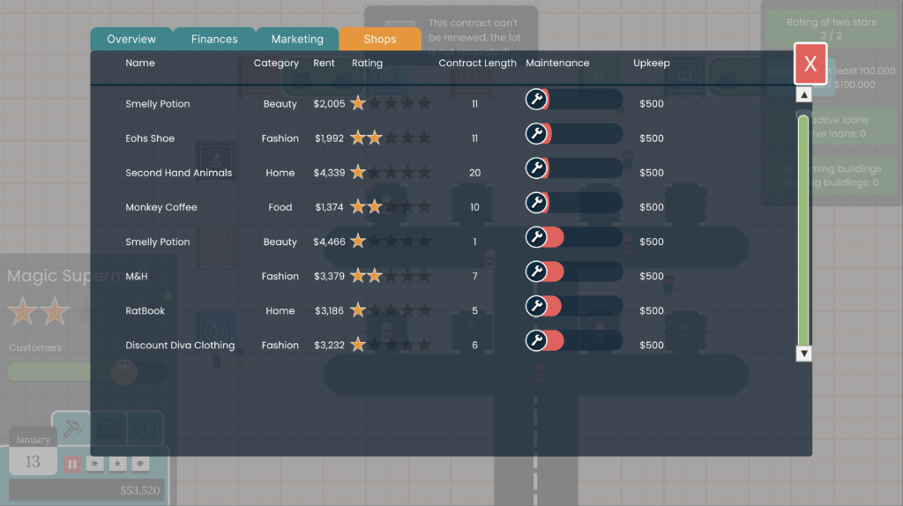Click the wrench icon for Eohs Shoe
Screen dimensions: 903x506
[536, 134]
